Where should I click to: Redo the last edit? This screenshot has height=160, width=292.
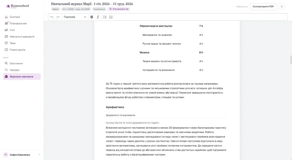pos(58,17)
